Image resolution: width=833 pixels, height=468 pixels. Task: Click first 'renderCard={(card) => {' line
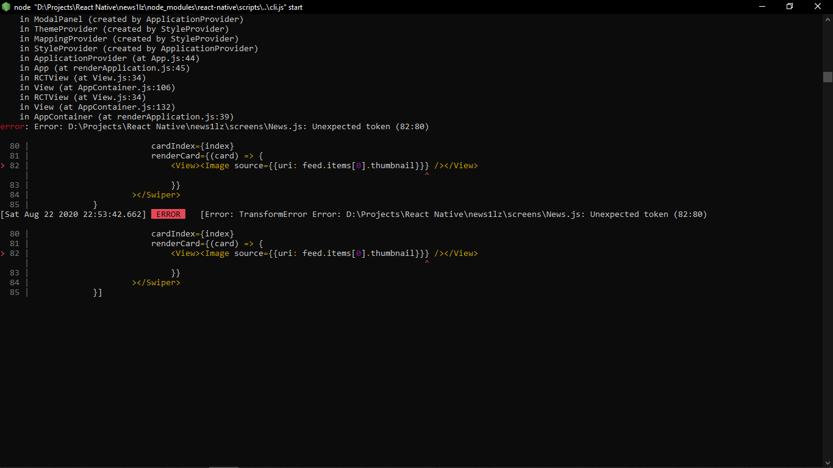coord(207,156)
